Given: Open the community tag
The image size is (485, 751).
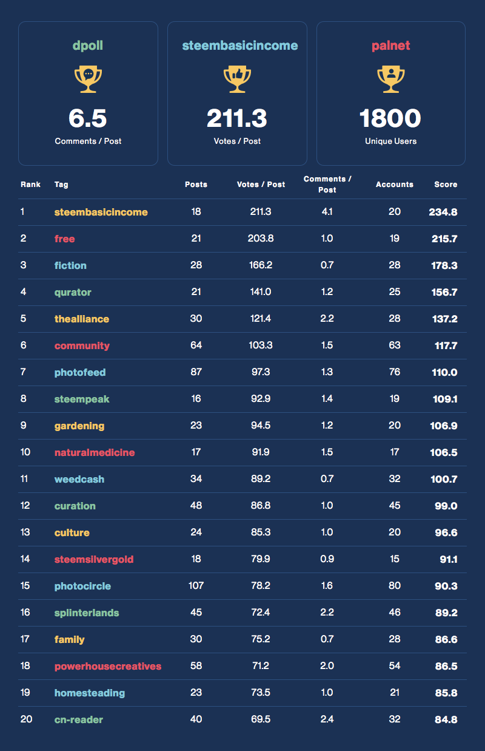Looking at the screenshot, I should pyautogui.click(x=82, y=345).
